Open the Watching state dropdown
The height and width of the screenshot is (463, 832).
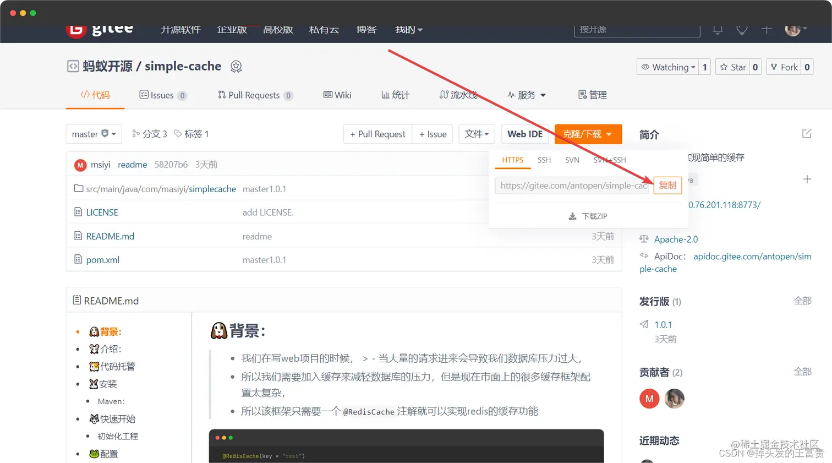pos(669,66)
